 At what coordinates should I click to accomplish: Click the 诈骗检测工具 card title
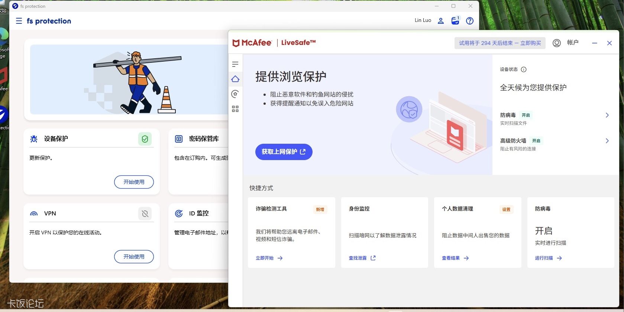pos(271,209)
